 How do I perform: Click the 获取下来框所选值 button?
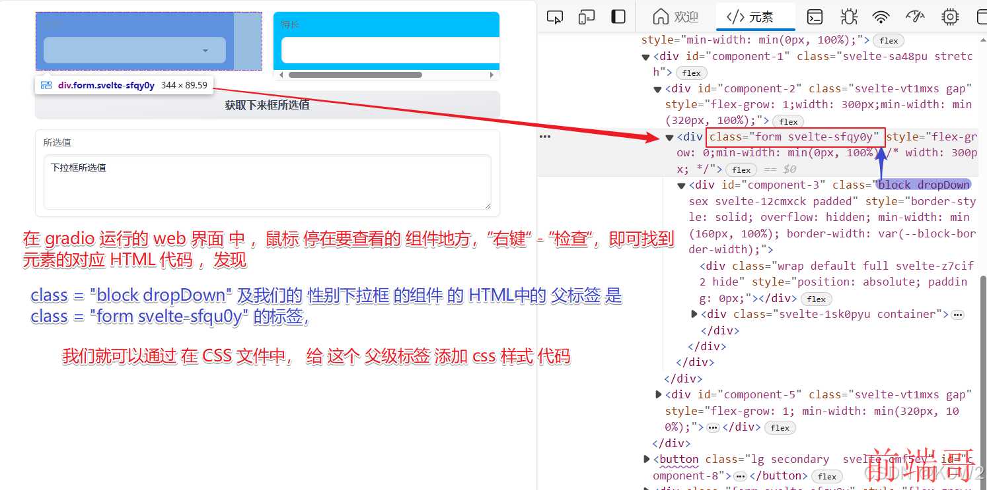(267, 105)
